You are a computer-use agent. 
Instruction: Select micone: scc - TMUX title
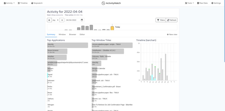pyautogui.click(x=100, y=100)
